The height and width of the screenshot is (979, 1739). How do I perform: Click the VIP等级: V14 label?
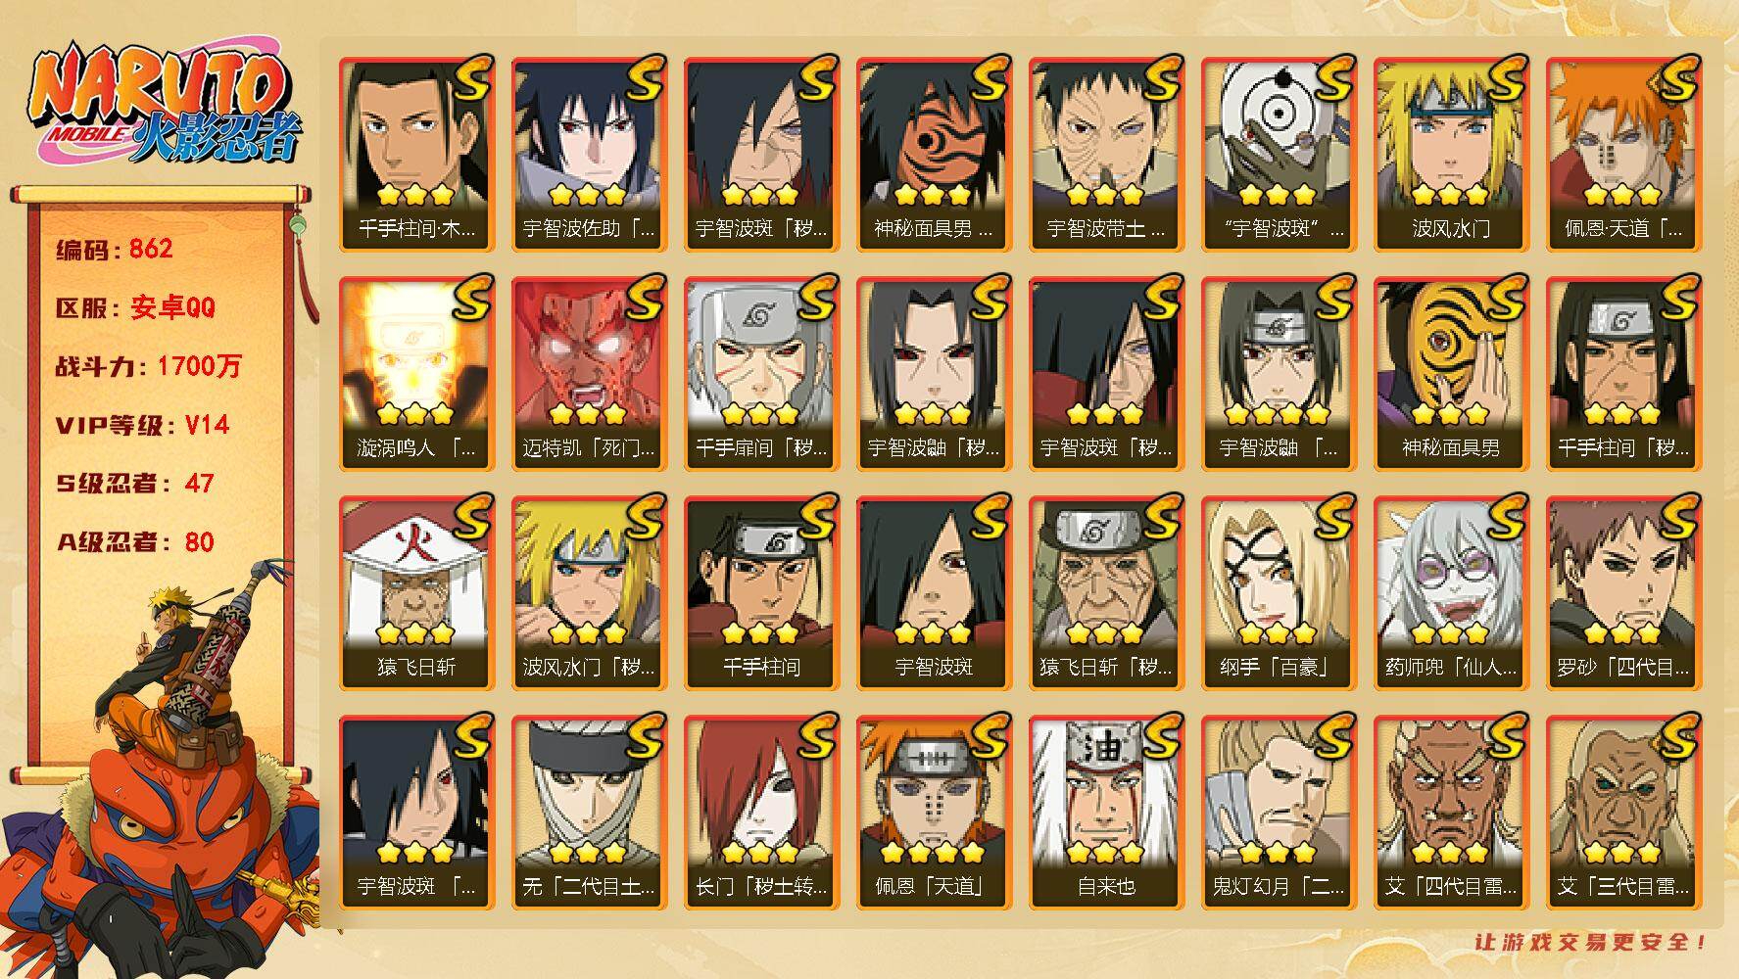[142, 425]
